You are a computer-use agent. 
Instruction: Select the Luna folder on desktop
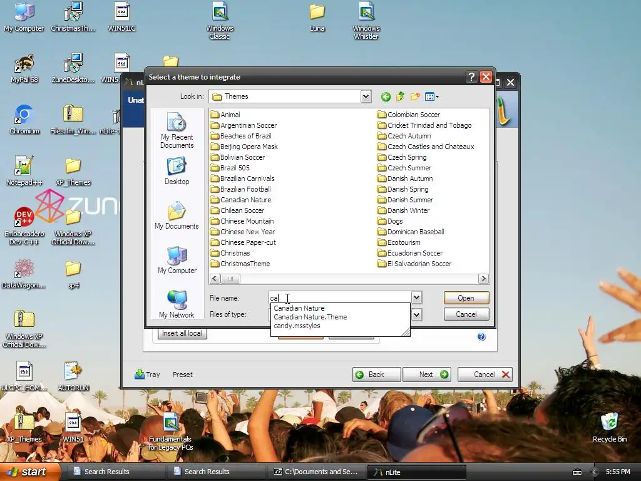tap(317, 17)
